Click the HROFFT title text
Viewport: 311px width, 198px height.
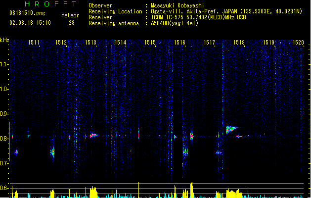50,4
